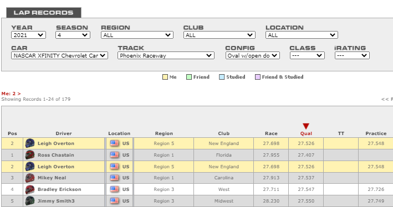Click US flag icon in Ross Chastain row
The image size is (393, 207).
point(114,155)
